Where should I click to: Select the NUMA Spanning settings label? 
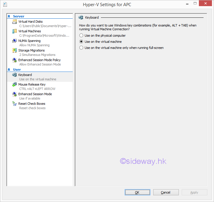29,41
